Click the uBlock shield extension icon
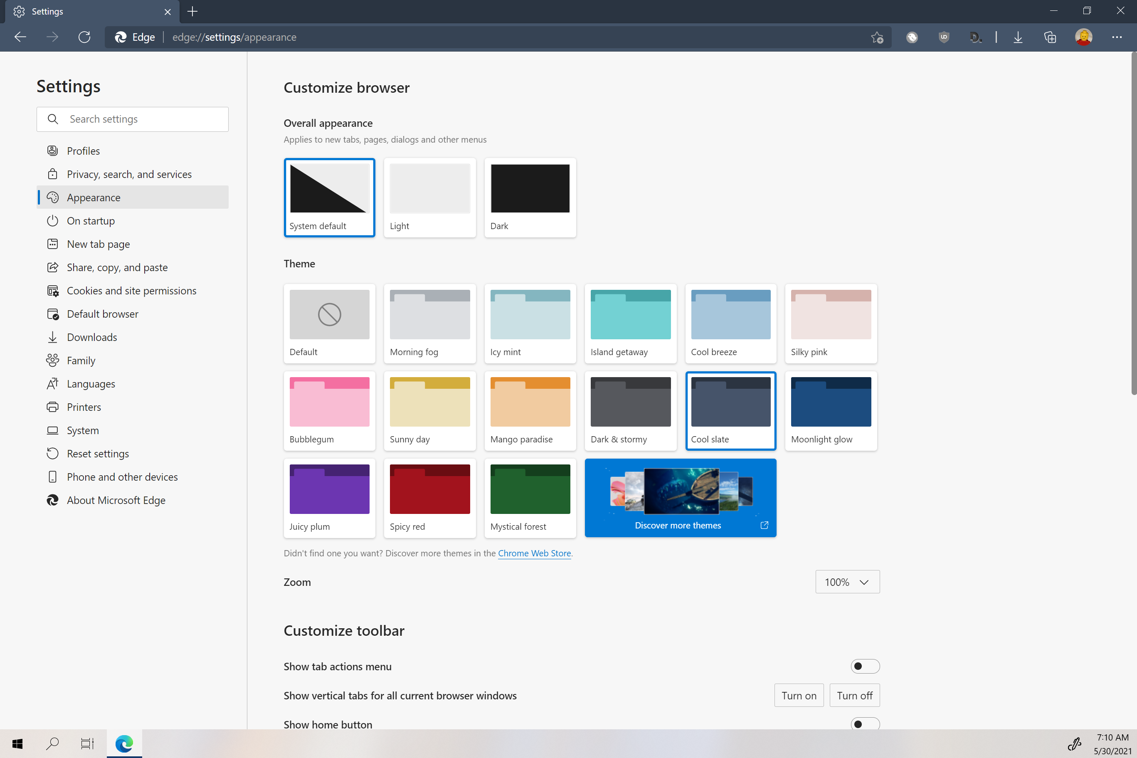The height and width of the screenshot is (758, 1137). coord(944,37)
